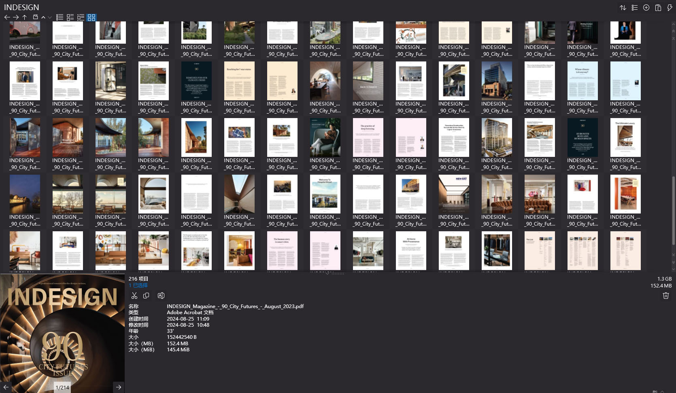Screen dimensions: 676x393
Task: Select 'At Home With Provenance' page thumbnail
Action: (x=411, y=251)
